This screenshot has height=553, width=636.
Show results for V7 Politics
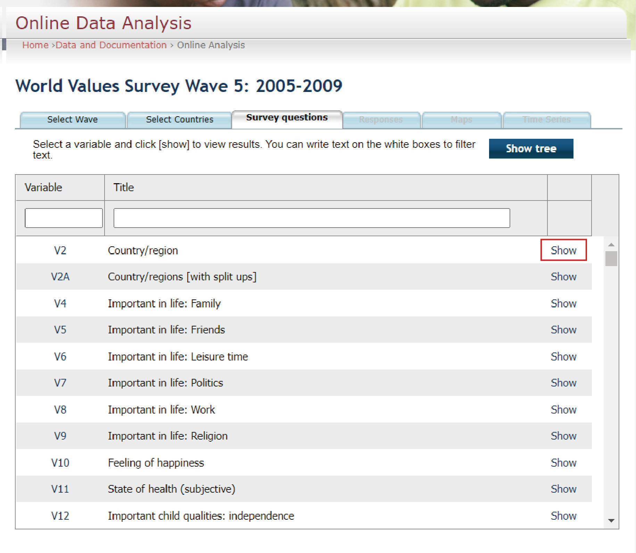[x=563, y=383]
